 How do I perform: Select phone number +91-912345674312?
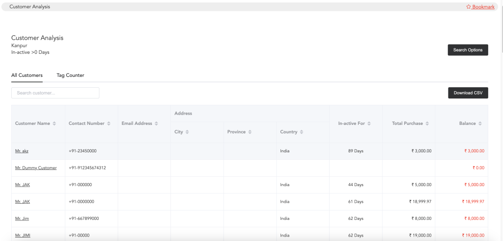pyautogui.click(x=87, y=168)
